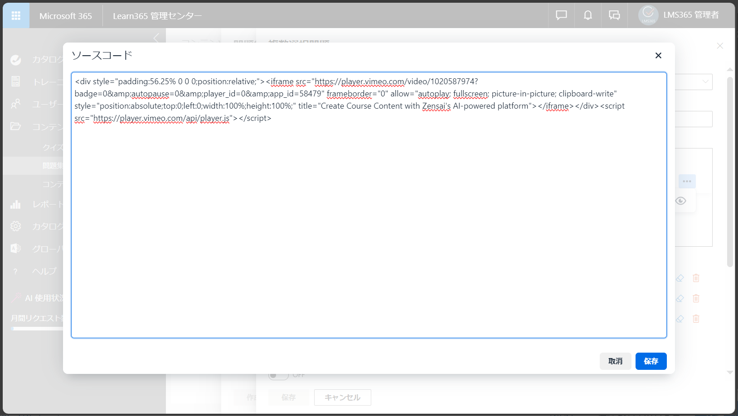Viewport: 738px width, 416px height.
Task: Open Learn365 管理センター title link
Action: click(x=157, y=16)
